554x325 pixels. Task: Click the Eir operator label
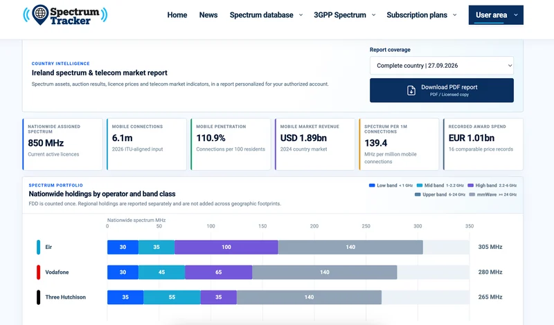(48, 247)
